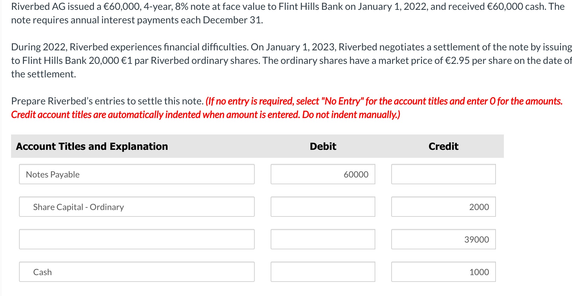Click the Account Titles and Explanation header
The image size is (572, 296).
[92, 146]
